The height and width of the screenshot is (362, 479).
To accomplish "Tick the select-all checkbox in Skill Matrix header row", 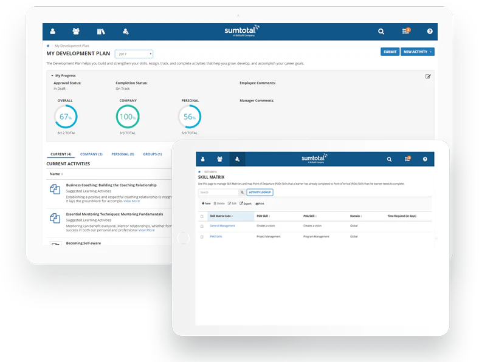I will coord(202,216).
